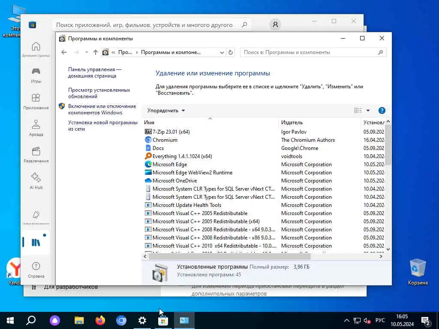Select Microsoft Update Health Tools row
Image resolution: width=439 pixels, height=329 pixels.
(264, 205)
